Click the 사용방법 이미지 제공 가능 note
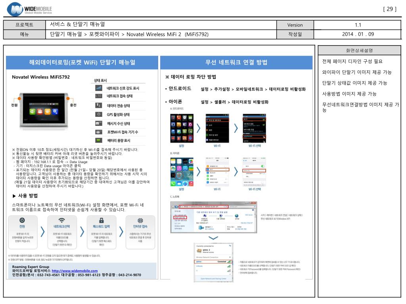The width and height of the screenshot is (406, 304). pyautogui.click(x=349, y=94)
